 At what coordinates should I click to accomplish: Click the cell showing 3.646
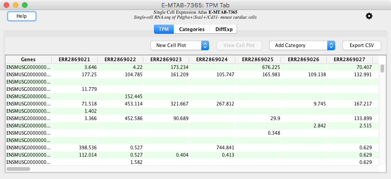pyautogui.click(x=74, y=67)
